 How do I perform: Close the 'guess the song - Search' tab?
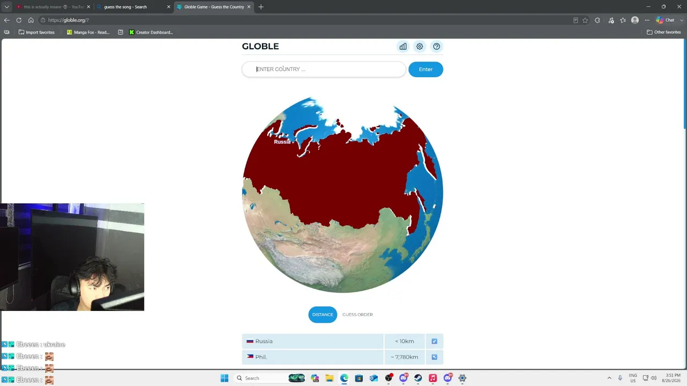[x=169, y=7]
